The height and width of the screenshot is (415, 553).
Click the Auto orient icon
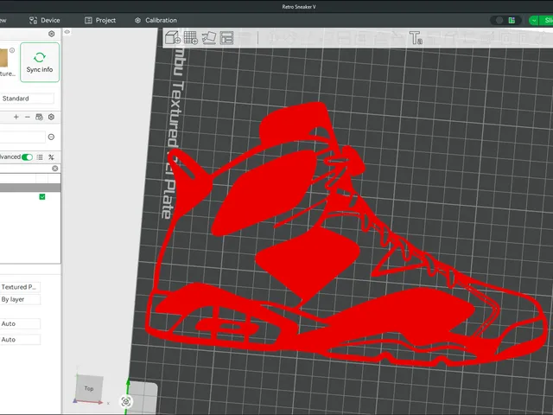(x=209, y=38)
